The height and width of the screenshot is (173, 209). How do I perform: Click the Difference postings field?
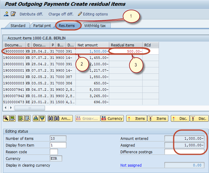[x=184, y=152]
